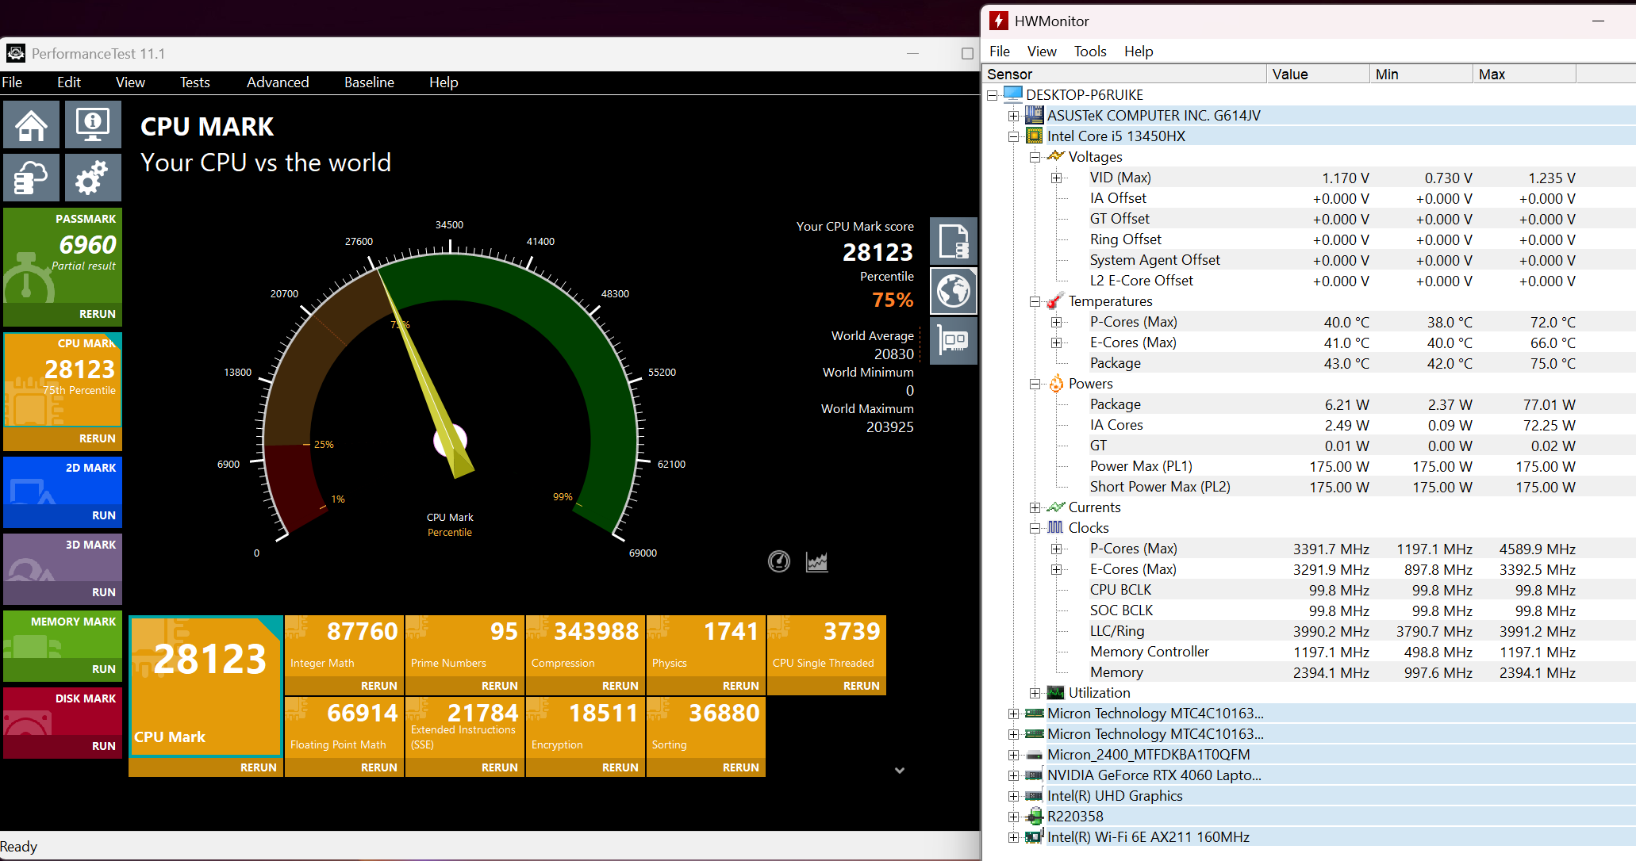The width and height of the screenshot is (1636, 861).
Task: Open the Advanced menu
Action: [x=278, y=82]
